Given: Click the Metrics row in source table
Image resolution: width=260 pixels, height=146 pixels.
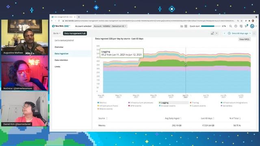Looking at the screenshot, I should click(x=173, y=125).
